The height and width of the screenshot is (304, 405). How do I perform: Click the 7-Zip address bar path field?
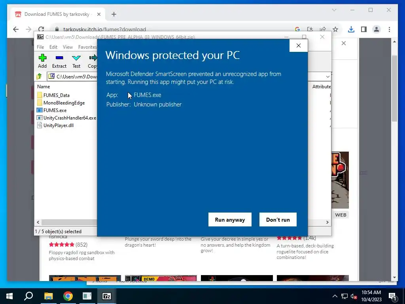click(76, 76)
